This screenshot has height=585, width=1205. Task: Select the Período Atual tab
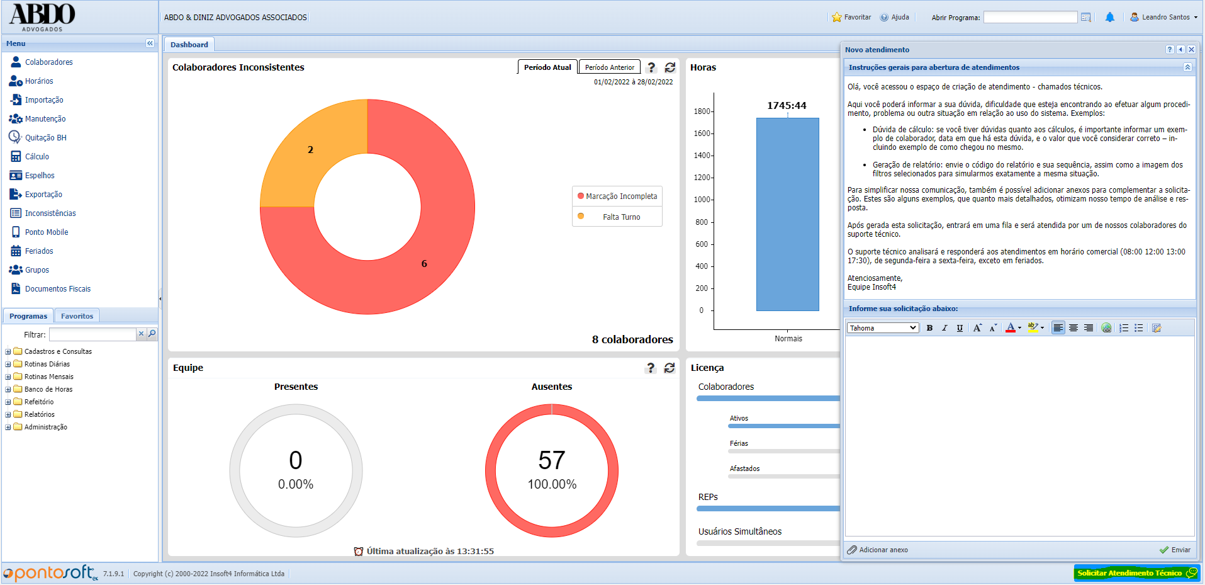pyautogui.click(x=547, y=67)
